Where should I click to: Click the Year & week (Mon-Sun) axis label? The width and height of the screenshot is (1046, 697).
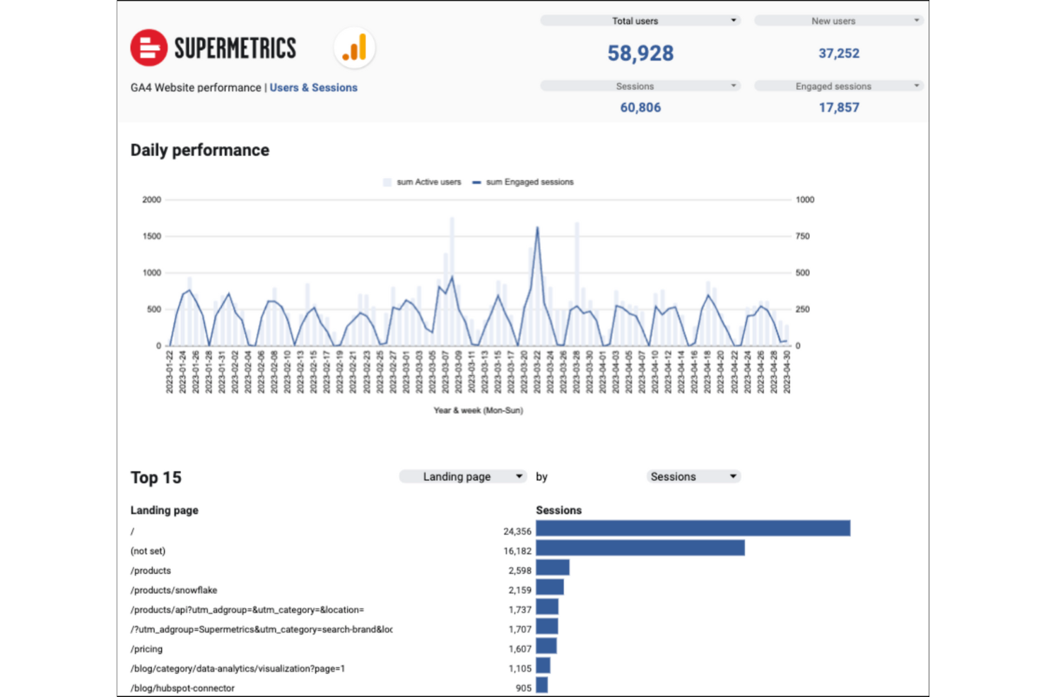click(478, 410)
